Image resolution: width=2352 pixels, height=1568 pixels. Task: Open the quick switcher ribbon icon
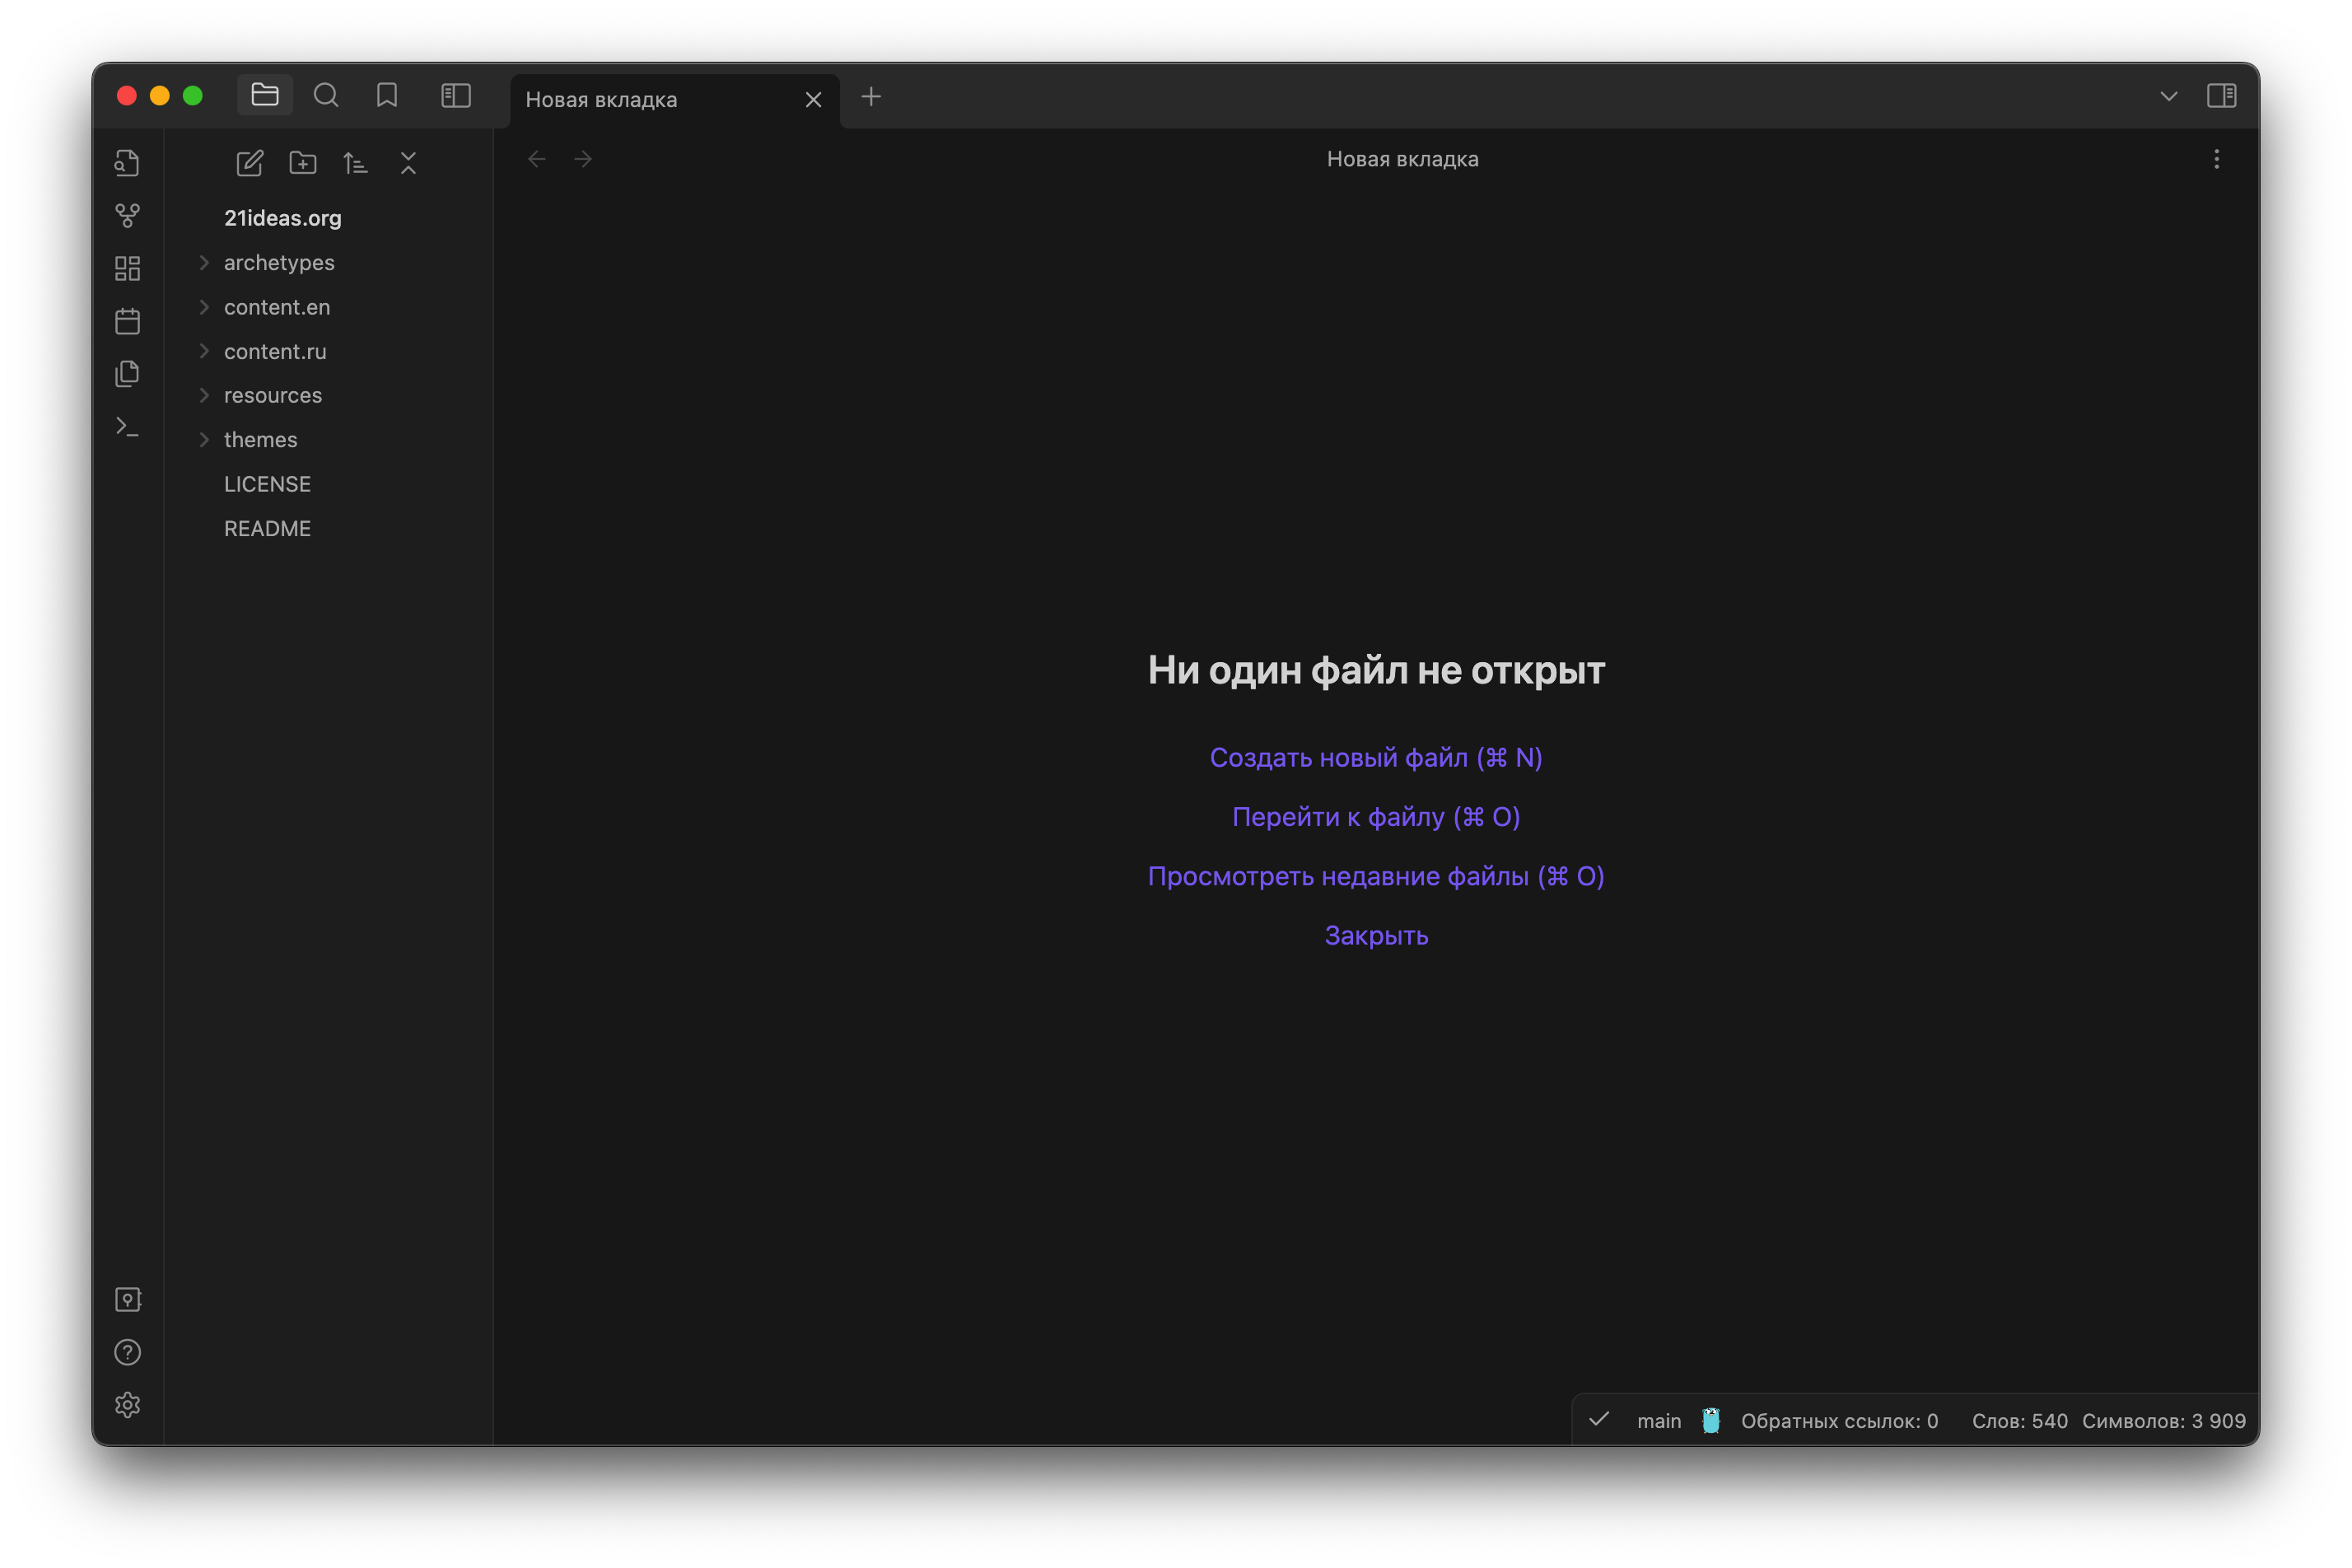pos(127,163)
